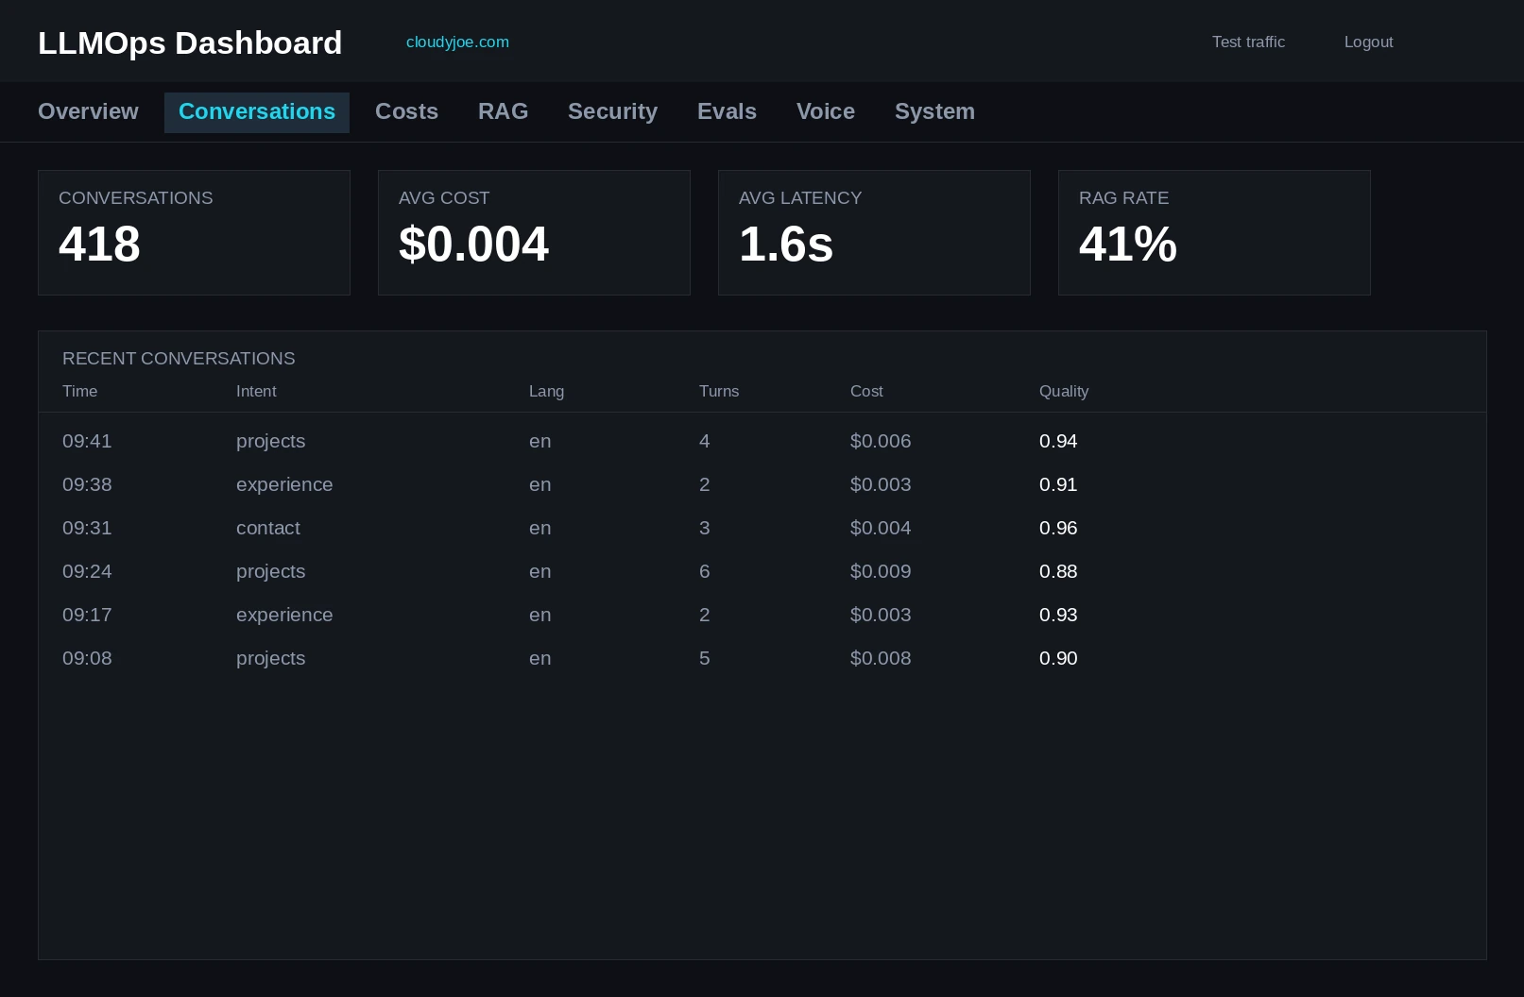Click the LLMOps Dashboard title
The width and height of the screenshot is (1524, 997).
pyautogui.click(x=190, y=42)
